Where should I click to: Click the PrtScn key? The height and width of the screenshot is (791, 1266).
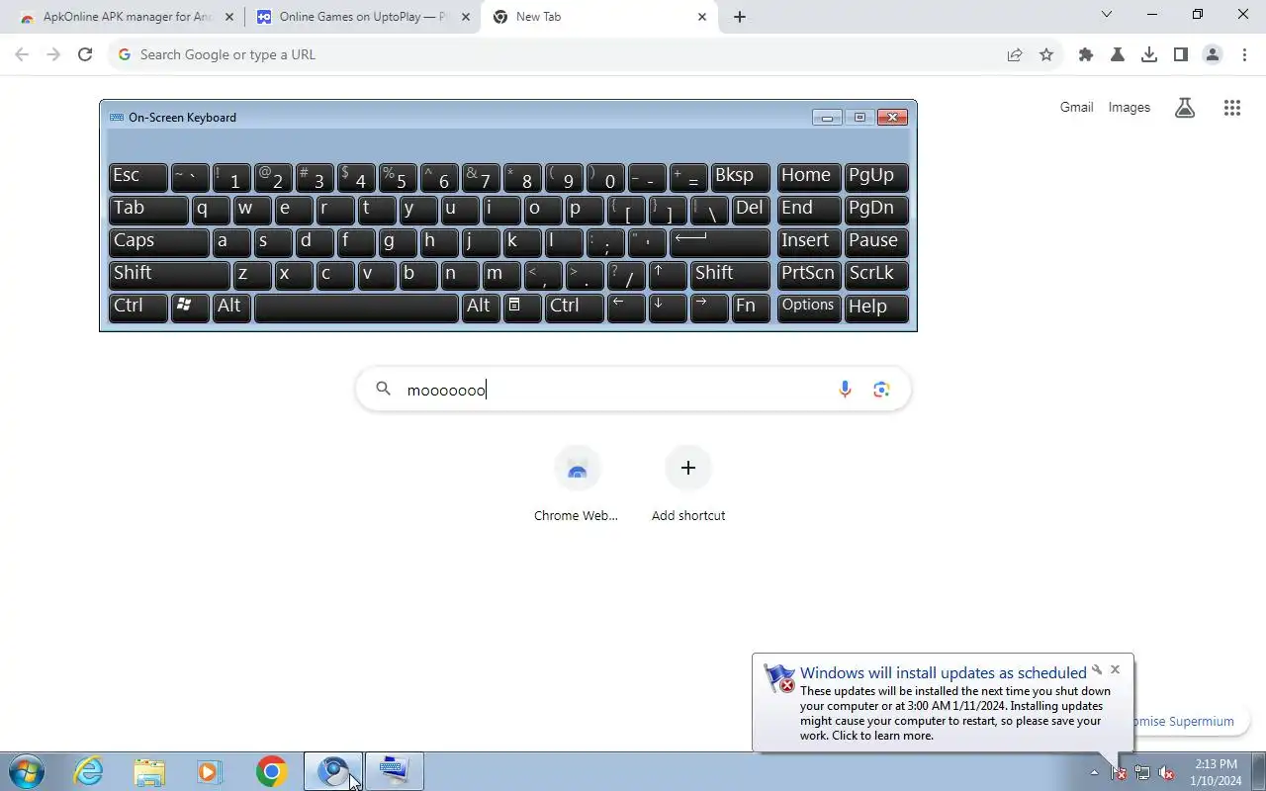tap(809, 274)
